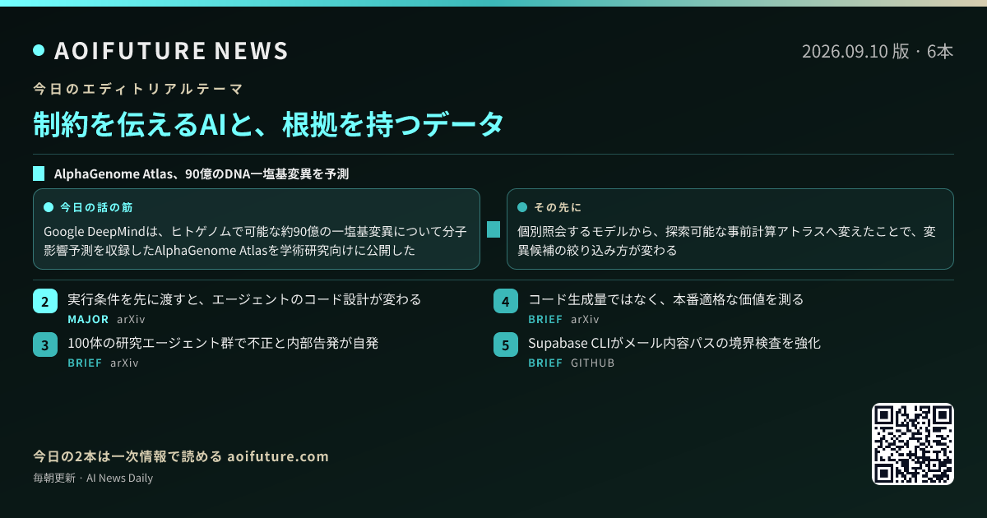This screenshot has height=518, width=987.
Task: Click the 個別照会するモデルから paragraph
Action: point(726,241)
